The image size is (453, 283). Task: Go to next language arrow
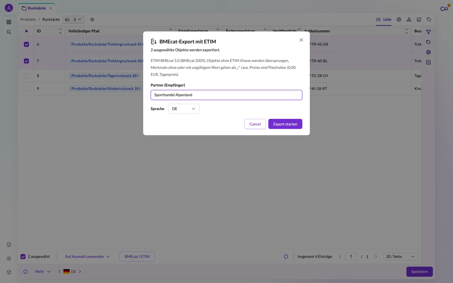coord(80,271)
